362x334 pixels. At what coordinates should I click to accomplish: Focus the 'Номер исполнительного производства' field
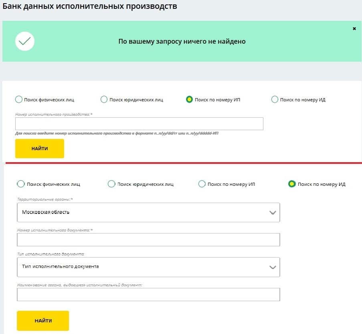click(x=139, y=124)
